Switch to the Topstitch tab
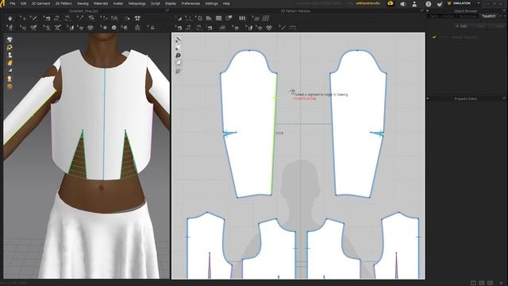508x286 pixels. tap(489, 16)
